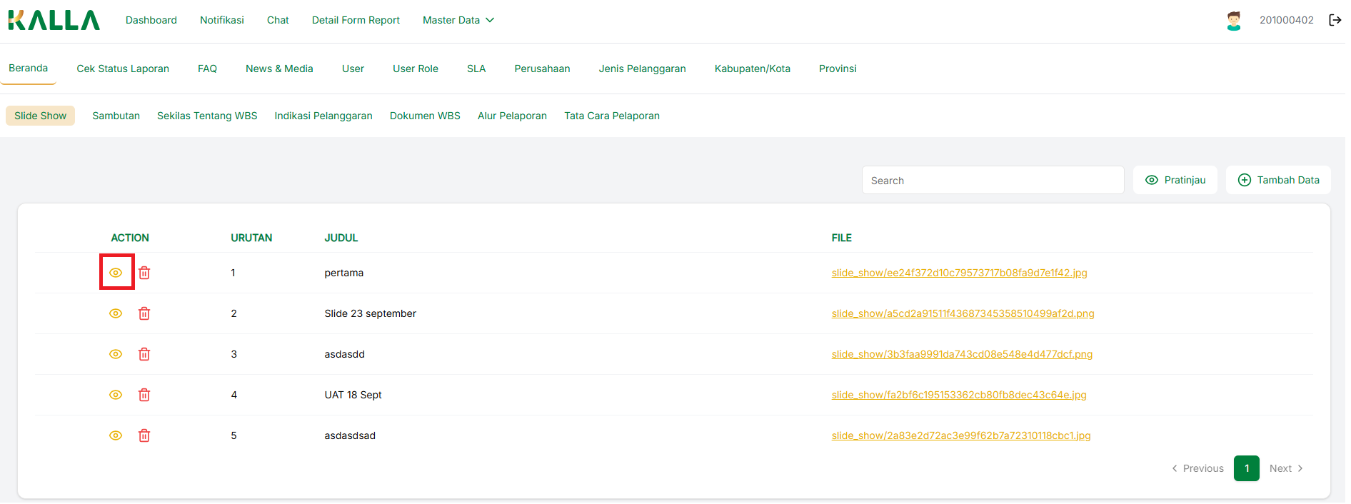Open the Sambutan sub-tab
Viewport: 1351px width, 504px height.
pyautogui.click(x=116, y=116)
